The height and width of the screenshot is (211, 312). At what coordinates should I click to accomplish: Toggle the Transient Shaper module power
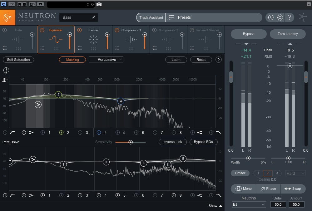click(x=192, y=30)
